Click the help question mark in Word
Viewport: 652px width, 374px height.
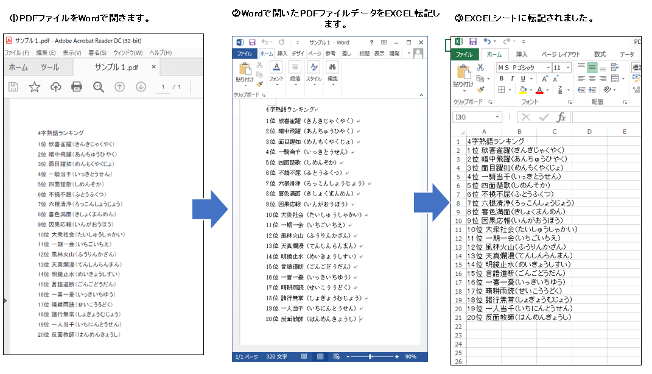pyautogui.click(x=371, y=43)
